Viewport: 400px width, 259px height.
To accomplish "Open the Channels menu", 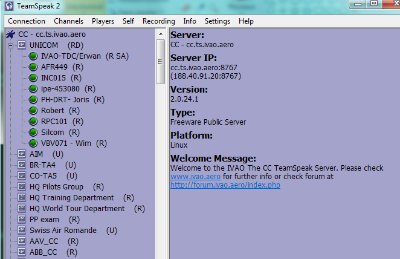I will point(69,21).
